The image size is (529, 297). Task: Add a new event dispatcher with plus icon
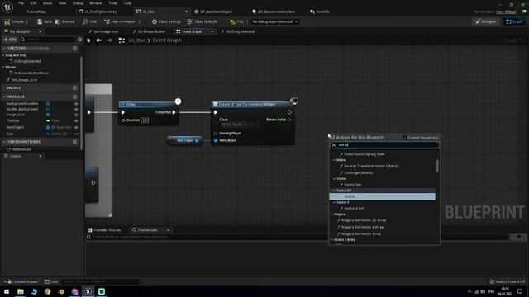[75, 142]
